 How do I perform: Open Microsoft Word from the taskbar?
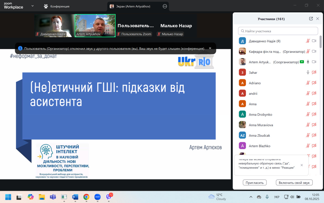[x=75, y=197]
